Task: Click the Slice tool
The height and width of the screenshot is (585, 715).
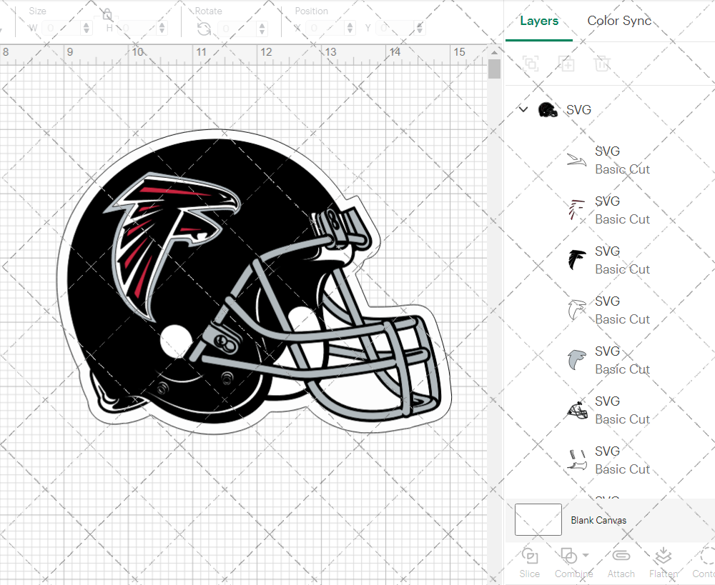Action: (x=529, y=563)
